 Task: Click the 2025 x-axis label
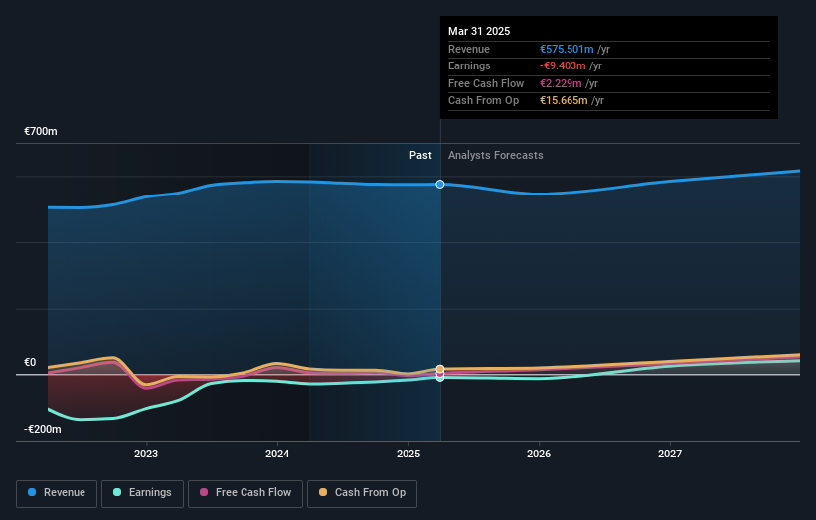coord(408,455)
